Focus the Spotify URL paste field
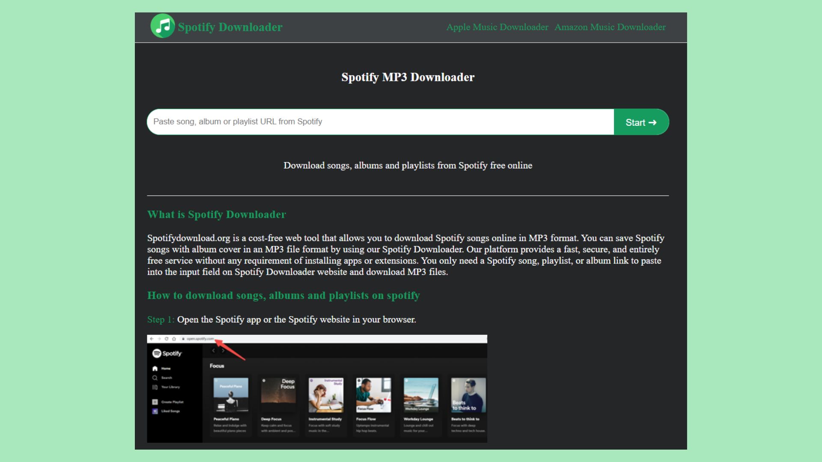The width and height of the screenshot is (822, 462). coord(380,122)
